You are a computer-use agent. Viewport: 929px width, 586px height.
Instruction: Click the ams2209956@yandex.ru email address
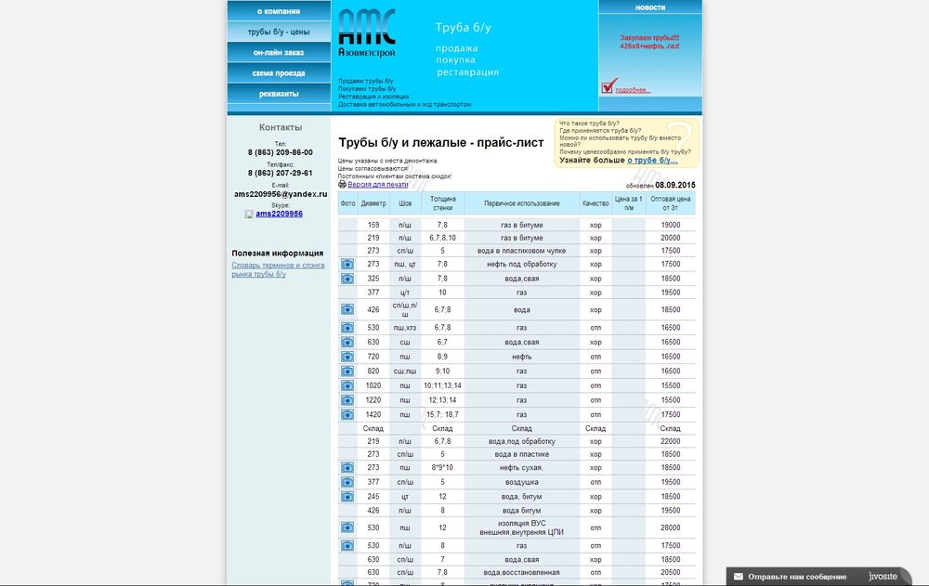click(x=281, y=194)
